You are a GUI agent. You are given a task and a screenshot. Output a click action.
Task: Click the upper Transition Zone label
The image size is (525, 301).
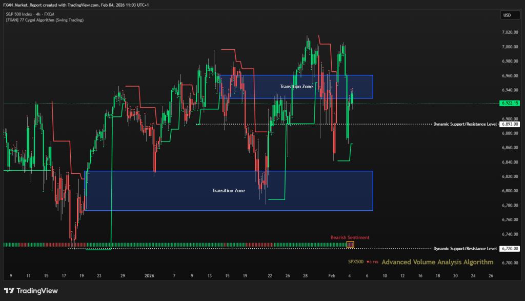coord(296,87)
